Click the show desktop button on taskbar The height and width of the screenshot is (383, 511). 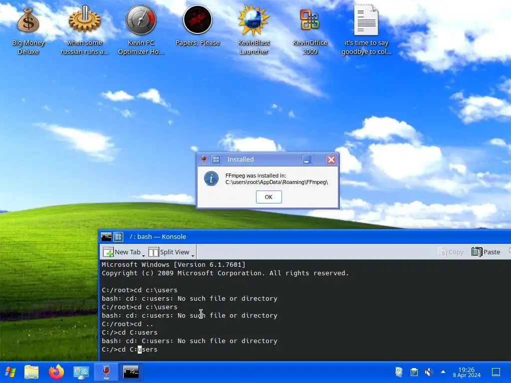coord(496,372)
